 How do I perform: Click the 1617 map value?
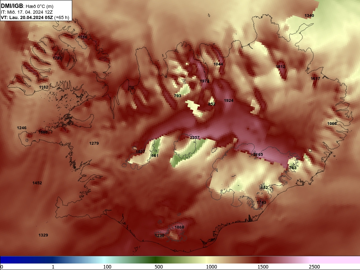click(315, 78)
